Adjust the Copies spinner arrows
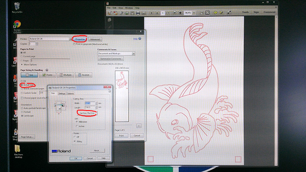 [x=37, y=44]
